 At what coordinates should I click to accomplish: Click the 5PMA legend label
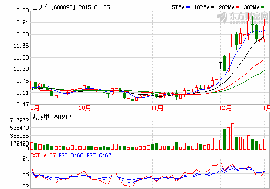(178, 7)
